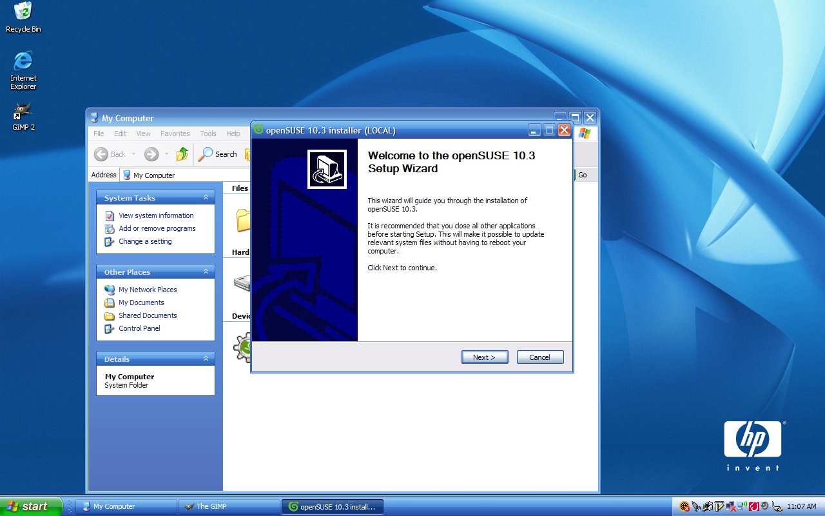
Task: Click the Control Panel icon in sidebar
Action: [110, 328]
